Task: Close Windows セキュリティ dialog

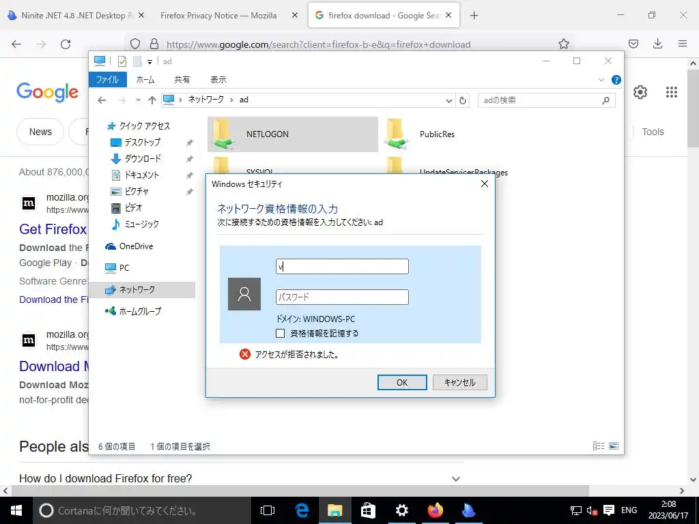Action: click(x=485, y=184)
